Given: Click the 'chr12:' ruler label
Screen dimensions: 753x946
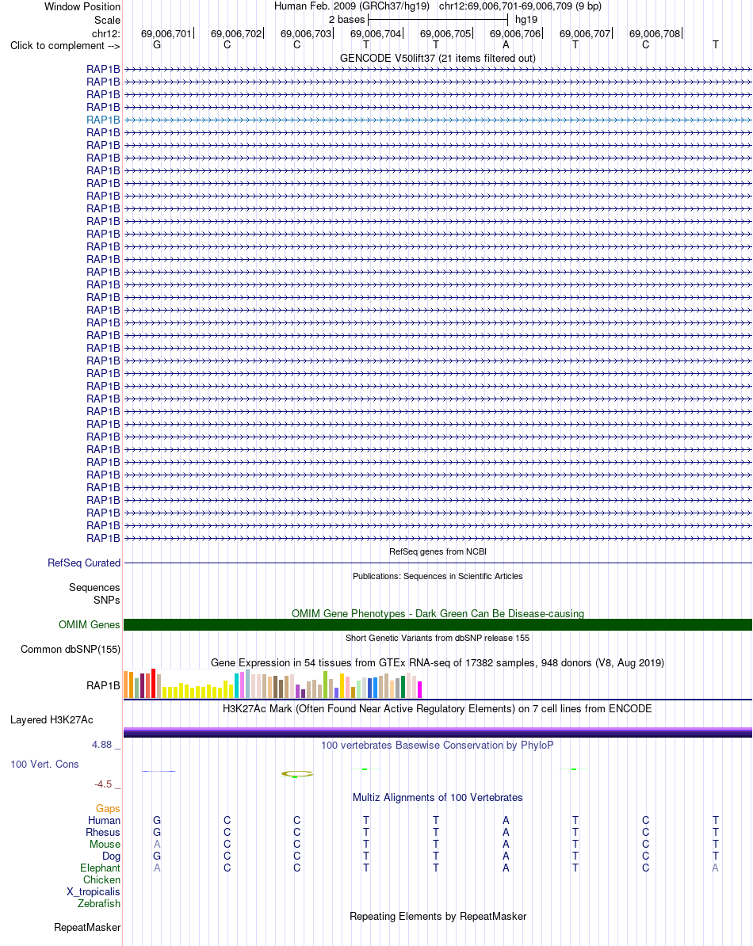Looking at the screenshot, I should point(106,34).
